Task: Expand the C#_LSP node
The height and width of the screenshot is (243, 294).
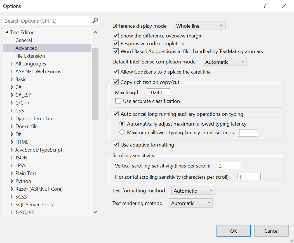Action: pos(12,95)
